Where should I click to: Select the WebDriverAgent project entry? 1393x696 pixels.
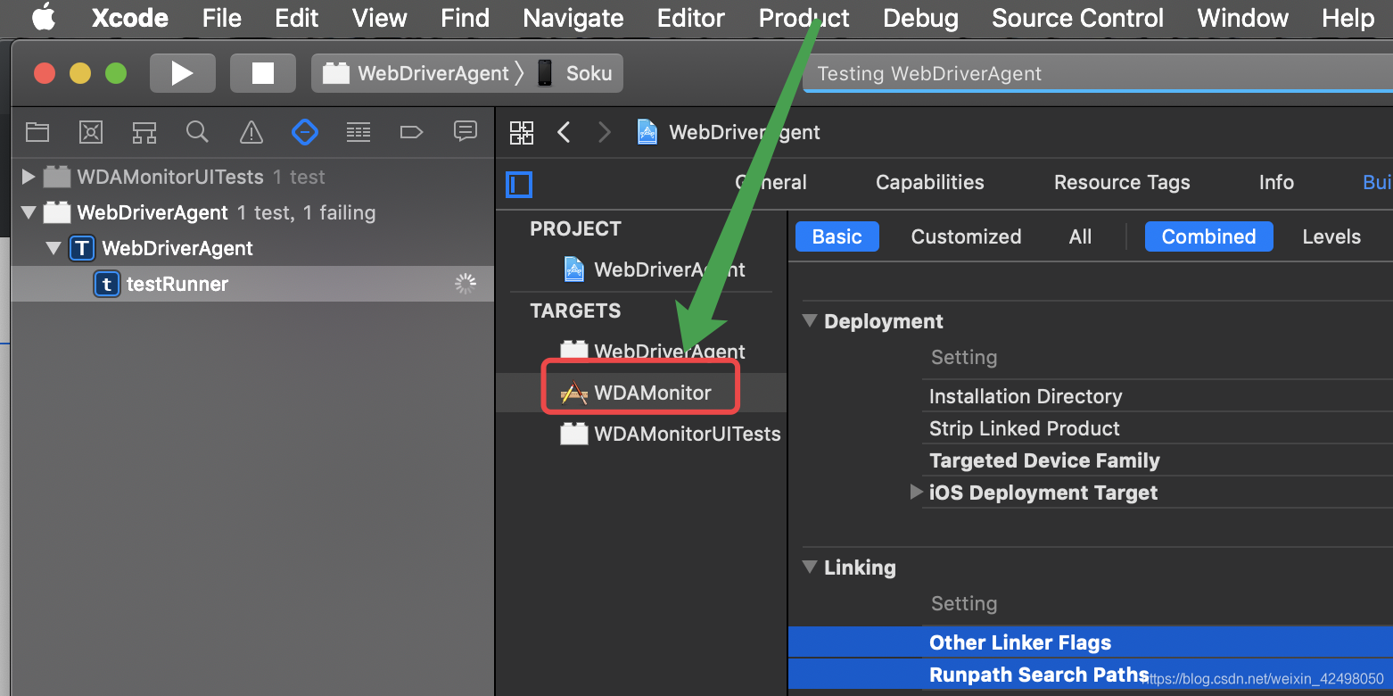(655, 269)
